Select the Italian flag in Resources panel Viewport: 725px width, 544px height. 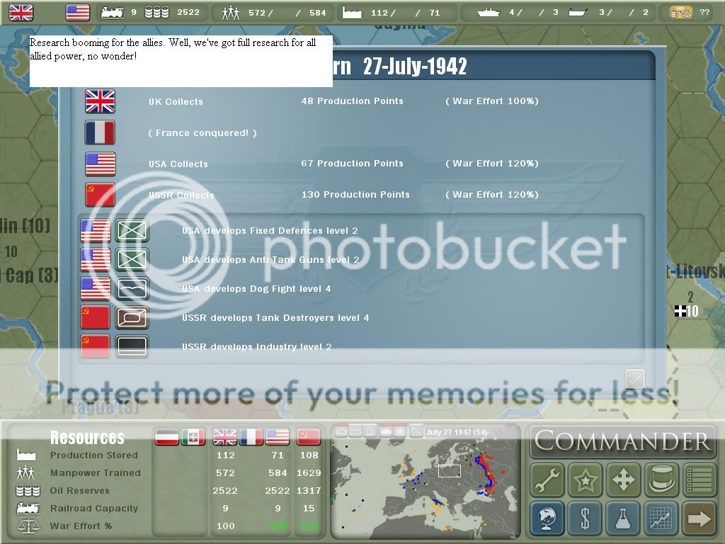[192, 437]
